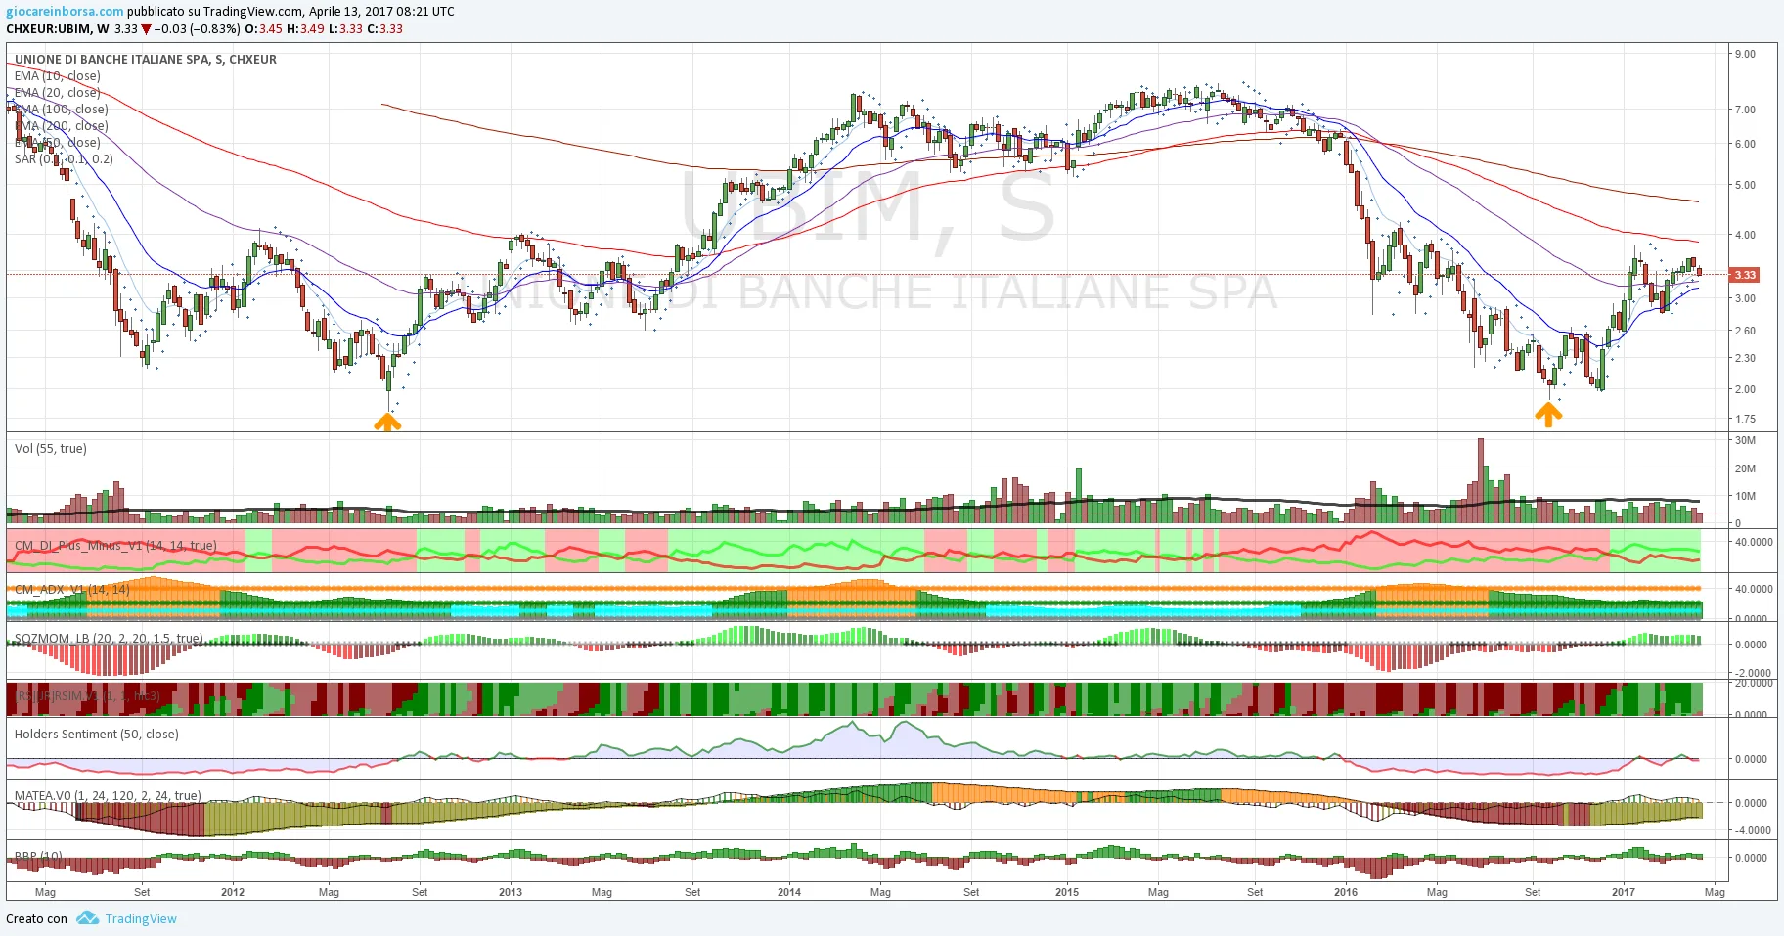Click the SQZMOM_LB indicator label
Screen dimensions: 1784x936
(x=109, y=638)
